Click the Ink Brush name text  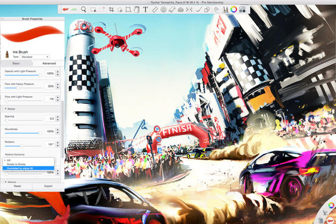click(20, 52)
